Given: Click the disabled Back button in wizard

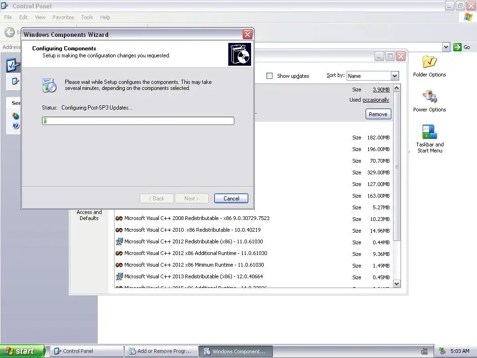Looking at the screenshot, I should click(157, 199).
